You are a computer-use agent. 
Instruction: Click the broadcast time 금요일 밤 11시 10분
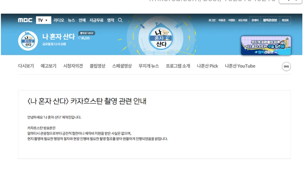pos(54,44)
